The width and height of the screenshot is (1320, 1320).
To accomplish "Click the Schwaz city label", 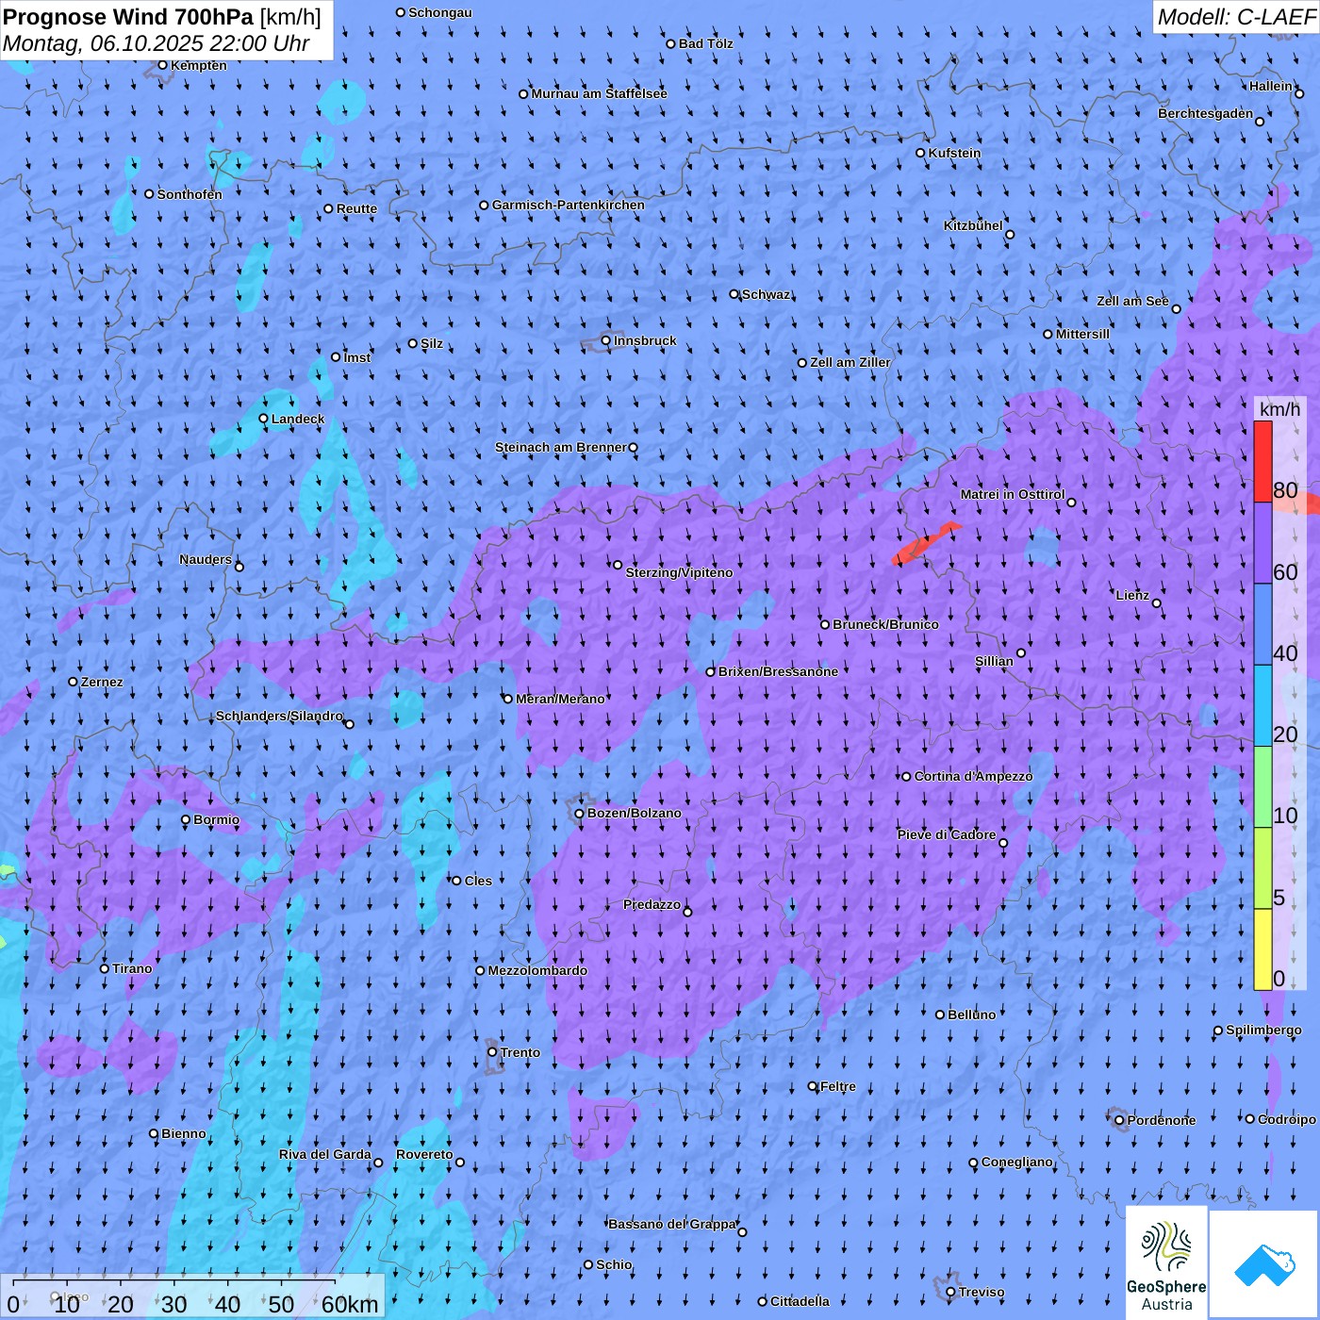I will (767, 294).
